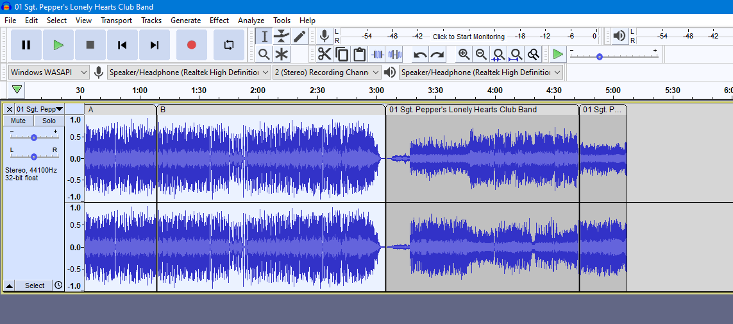This screenshot has width=733, height=324.
Task: Click the track gain slider
Action: (33, 137)
